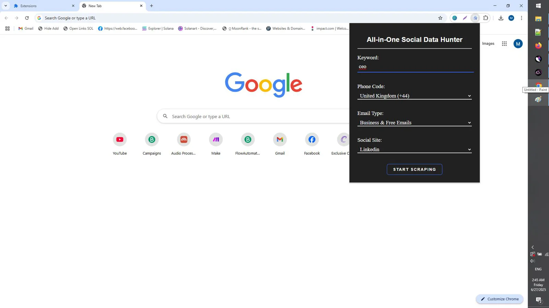Go back with the back arrow
Image resolution: width=549 pixels, height=308 pixels.
(6, 18)
